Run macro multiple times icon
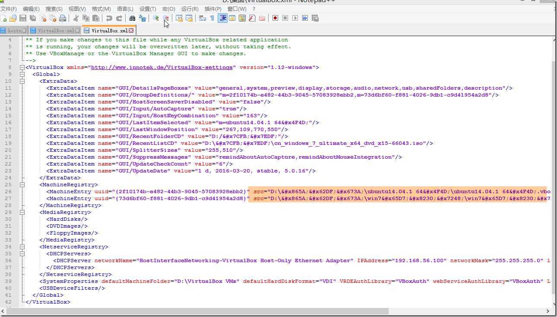The width and height of the screenshot is (557, 317). (x=305, y=18)
